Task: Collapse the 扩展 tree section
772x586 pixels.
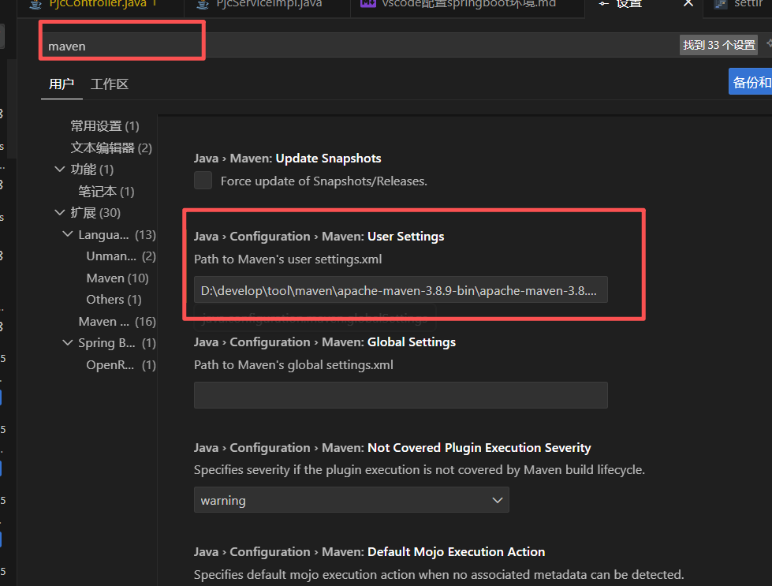Action: (60, 213)
